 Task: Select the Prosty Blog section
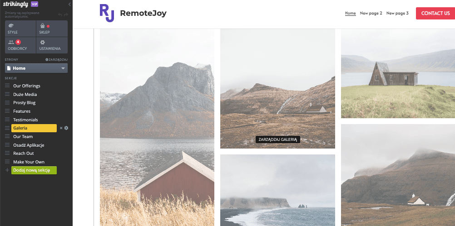click(25, 103)
